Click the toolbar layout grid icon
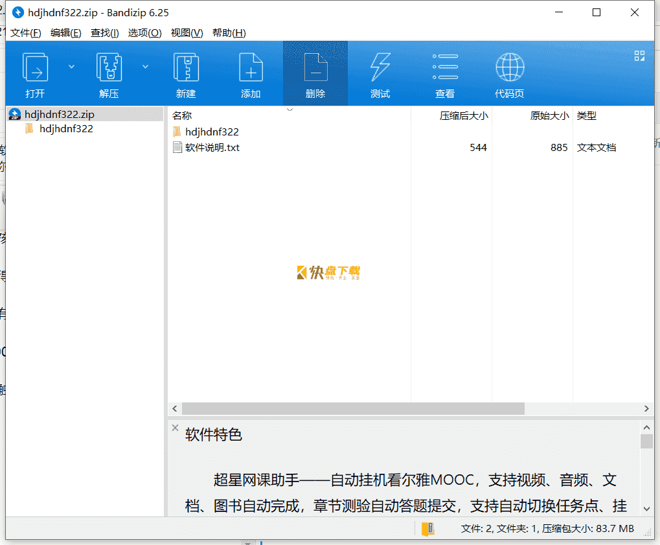This screenshot has height=545, width=660. coord(639,56)
